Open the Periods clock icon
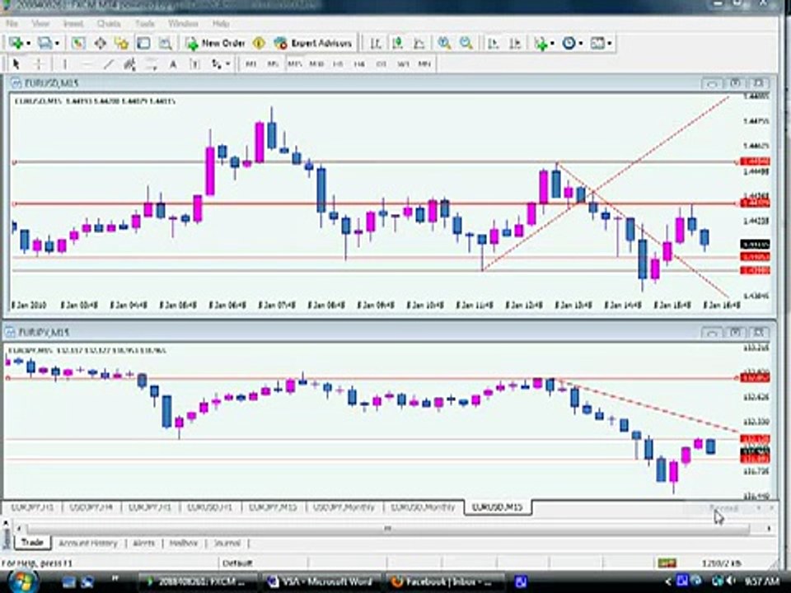The width and height of the screenshot is (791, 593). [x=569, y=44]
